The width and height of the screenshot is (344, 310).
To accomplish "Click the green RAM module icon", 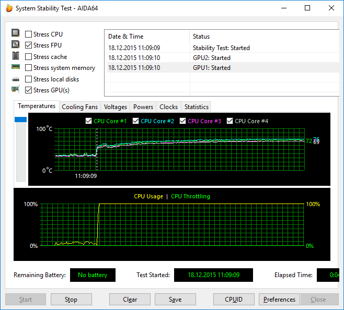I will click(x=16, y=67).
